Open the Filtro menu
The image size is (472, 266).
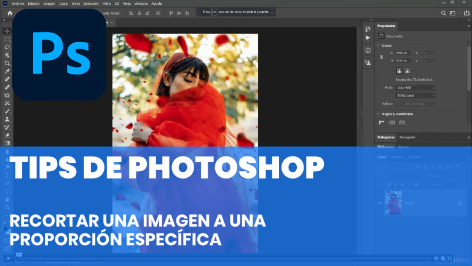106,4
